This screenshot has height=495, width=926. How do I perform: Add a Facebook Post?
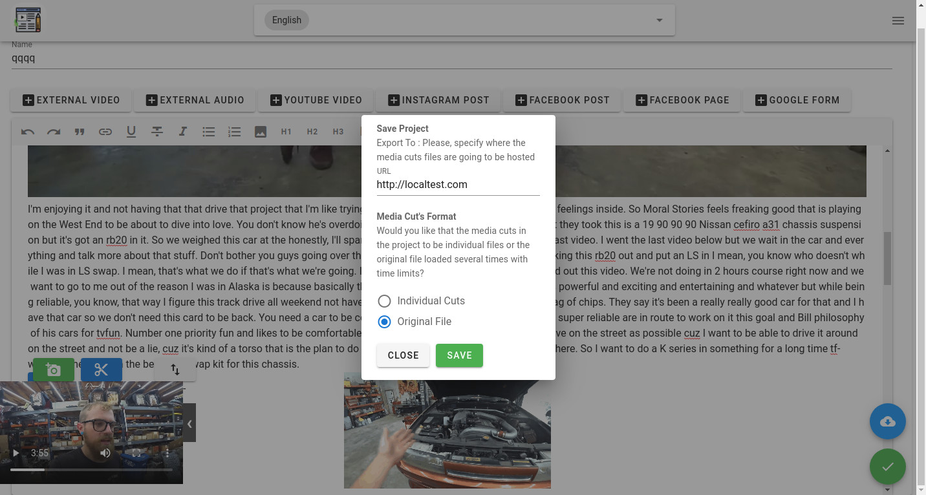coord(562,100)
